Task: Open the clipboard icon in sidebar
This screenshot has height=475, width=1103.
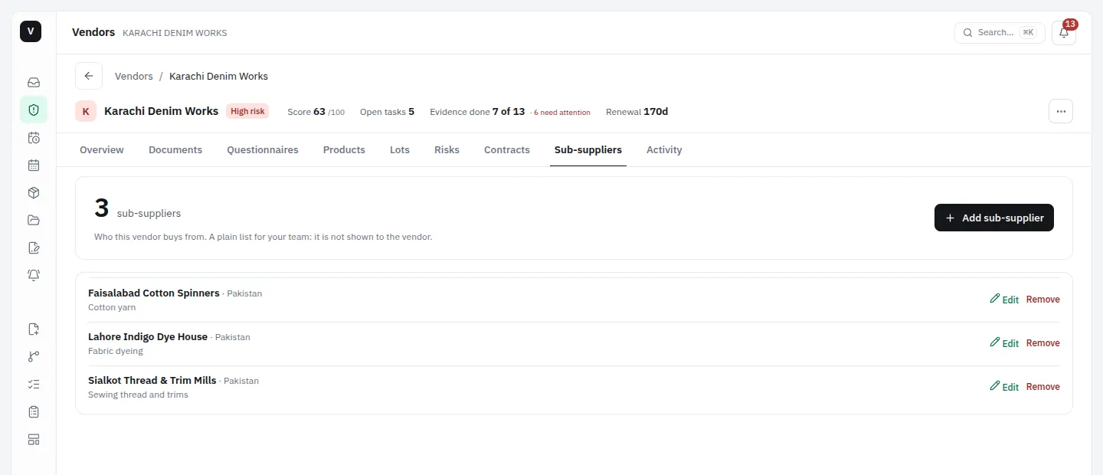Action: click(x=34, y=411)
